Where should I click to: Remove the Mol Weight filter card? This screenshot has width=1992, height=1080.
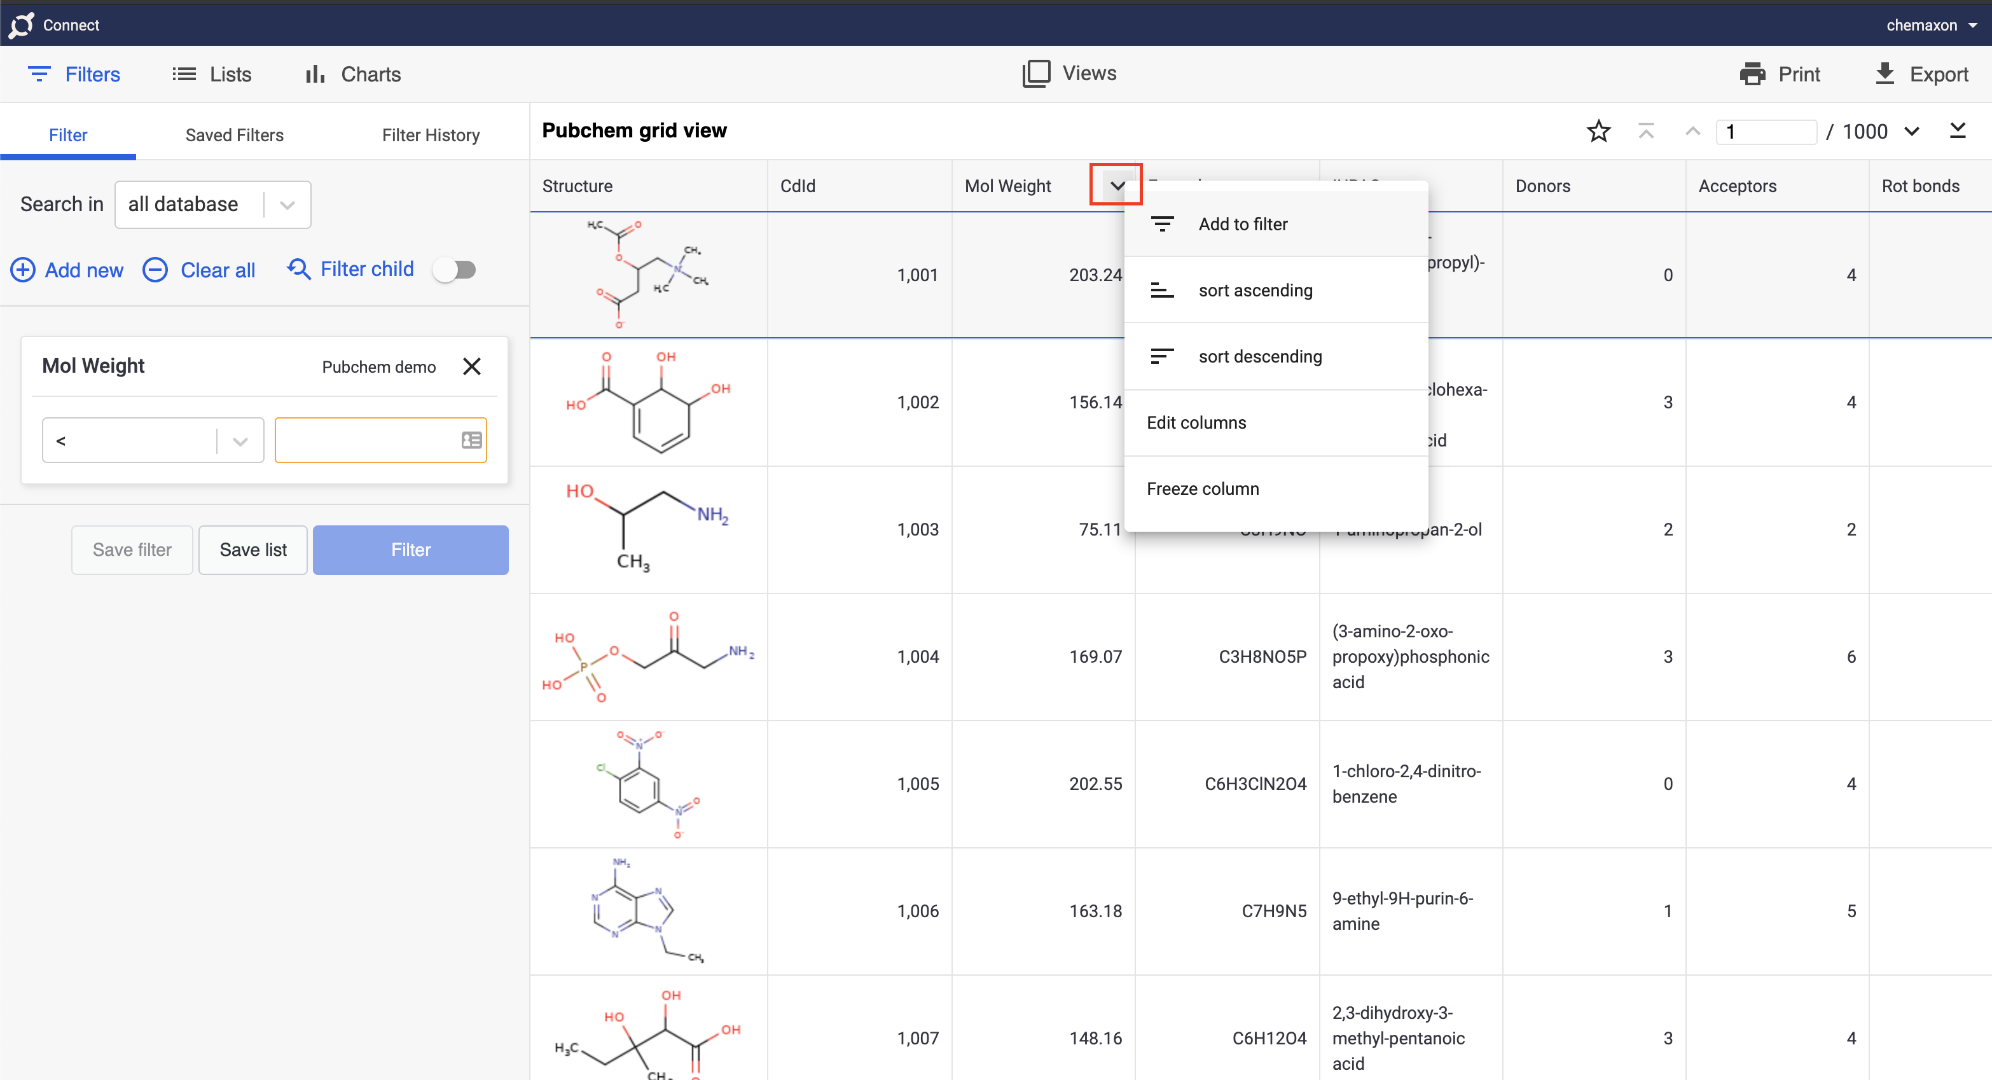(472, 366)
